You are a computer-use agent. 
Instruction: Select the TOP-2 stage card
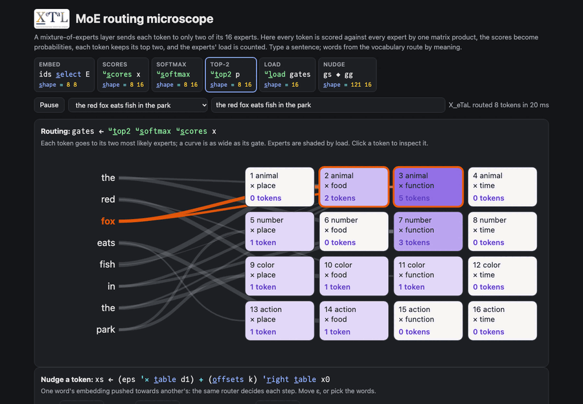click(231, 75)
